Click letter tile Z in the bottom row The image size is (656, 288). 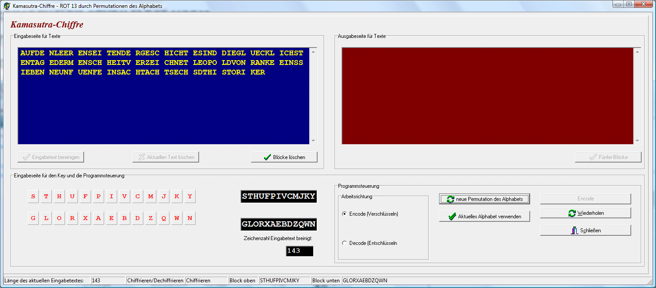pos(151,218)
